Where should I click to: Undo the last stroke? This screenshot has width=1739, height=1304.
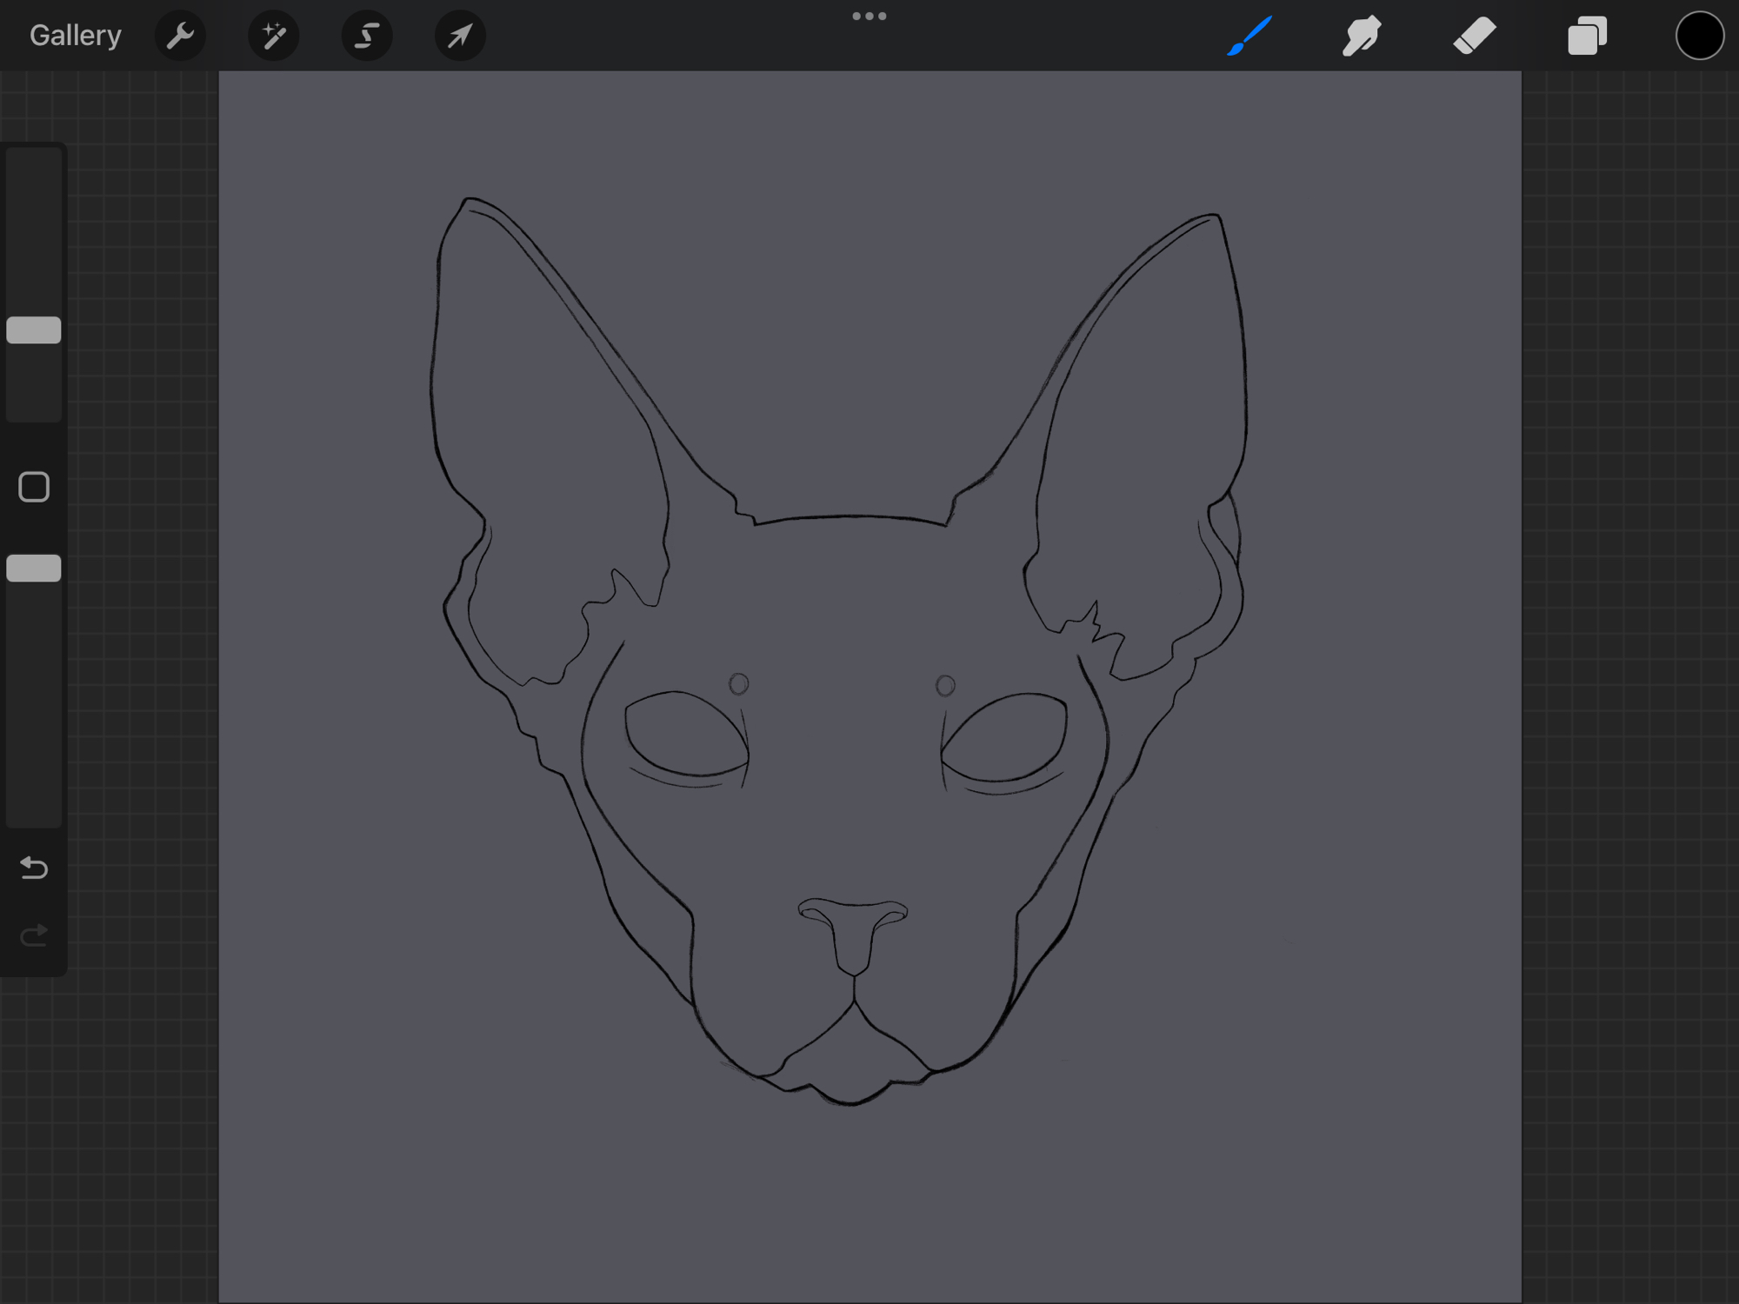coord(34,868)
